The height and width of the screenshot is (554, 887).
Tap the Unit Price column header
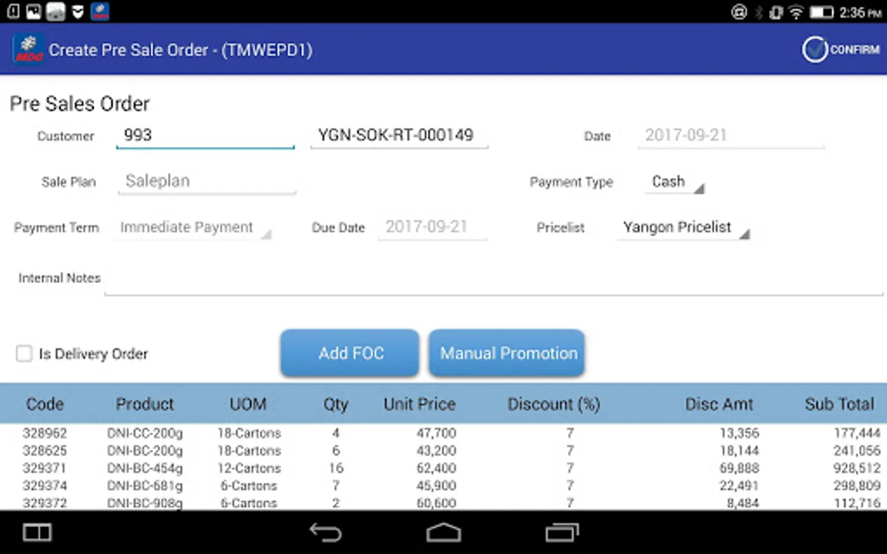(419, 404)
